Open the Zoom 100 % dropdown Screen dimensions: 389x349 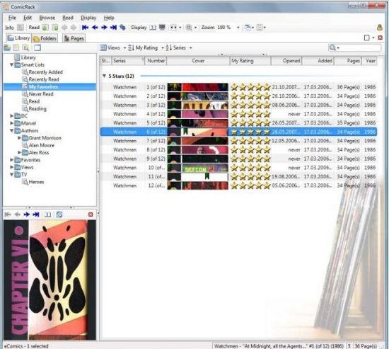(x=238, y=28)
